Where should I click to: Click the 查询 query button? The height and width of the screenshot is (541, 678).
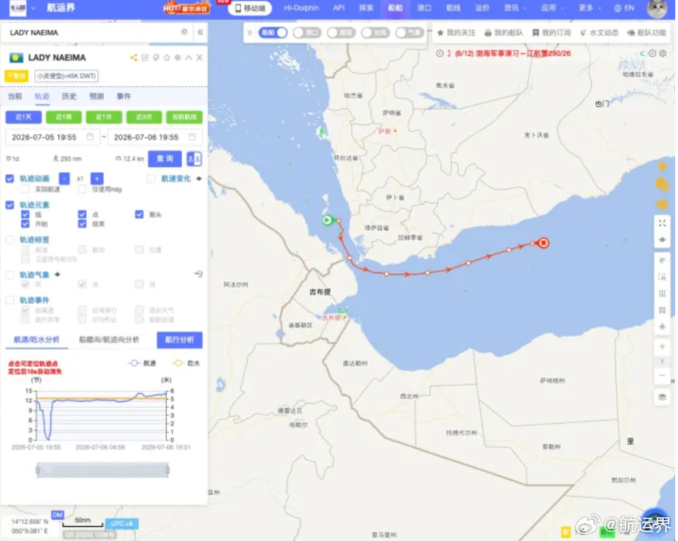click(x=165, y=158)
